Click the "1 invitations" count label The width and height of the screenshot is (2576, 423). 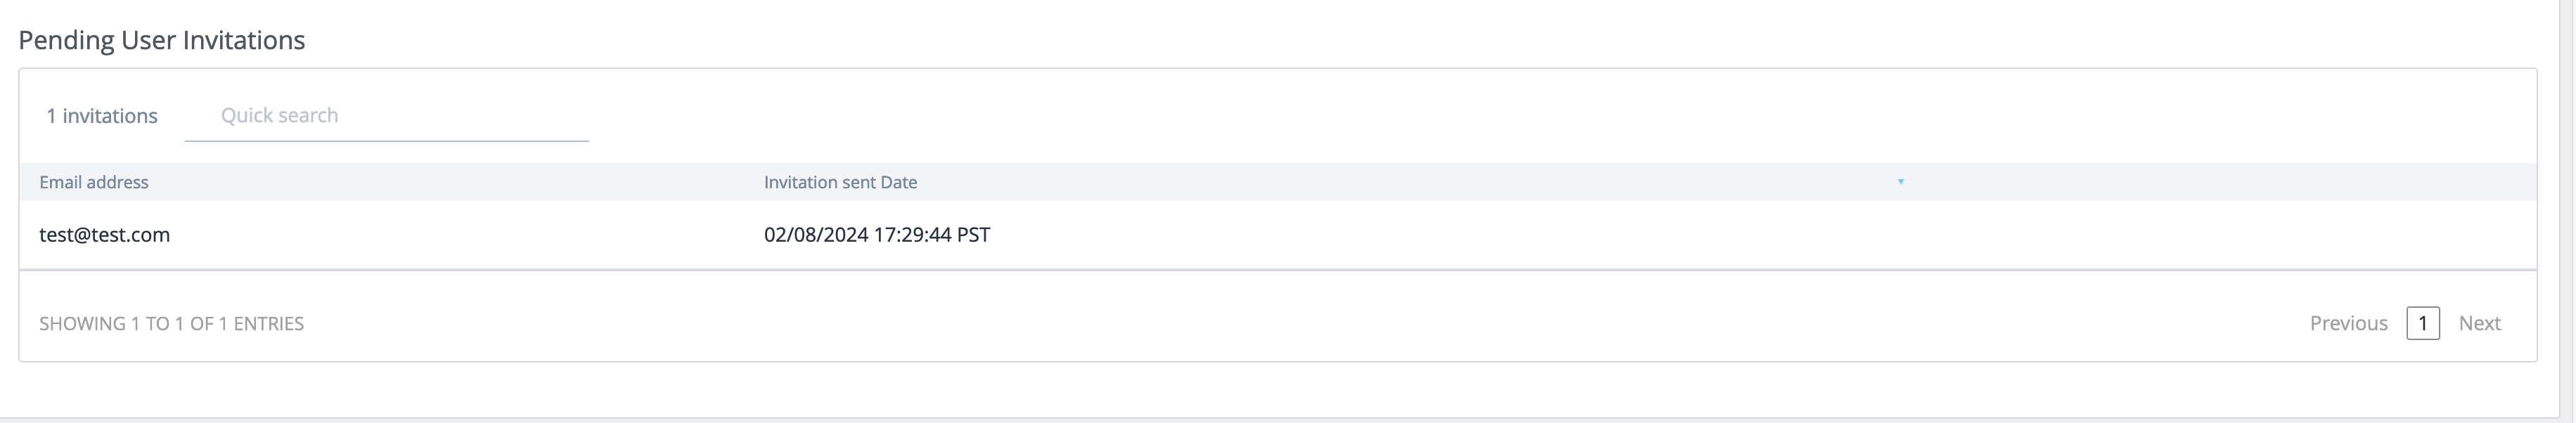click(102, 116)
